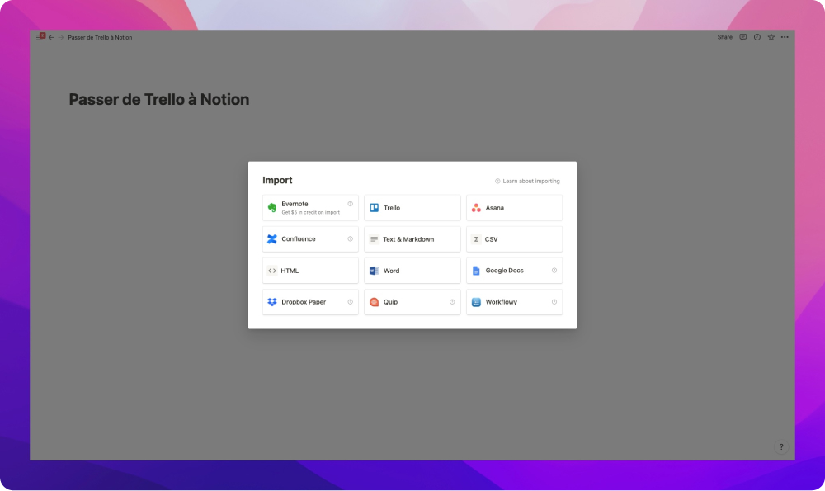Open Google Docs import help icon
This screenshot has width=825, height=491.
[554, 271]
